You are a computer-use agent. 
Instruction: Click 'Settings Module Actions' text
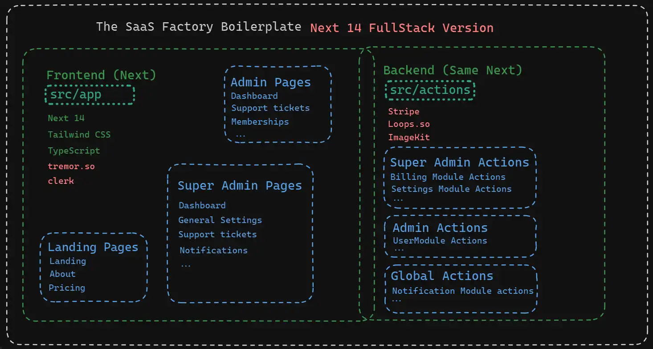pos(451,189)
